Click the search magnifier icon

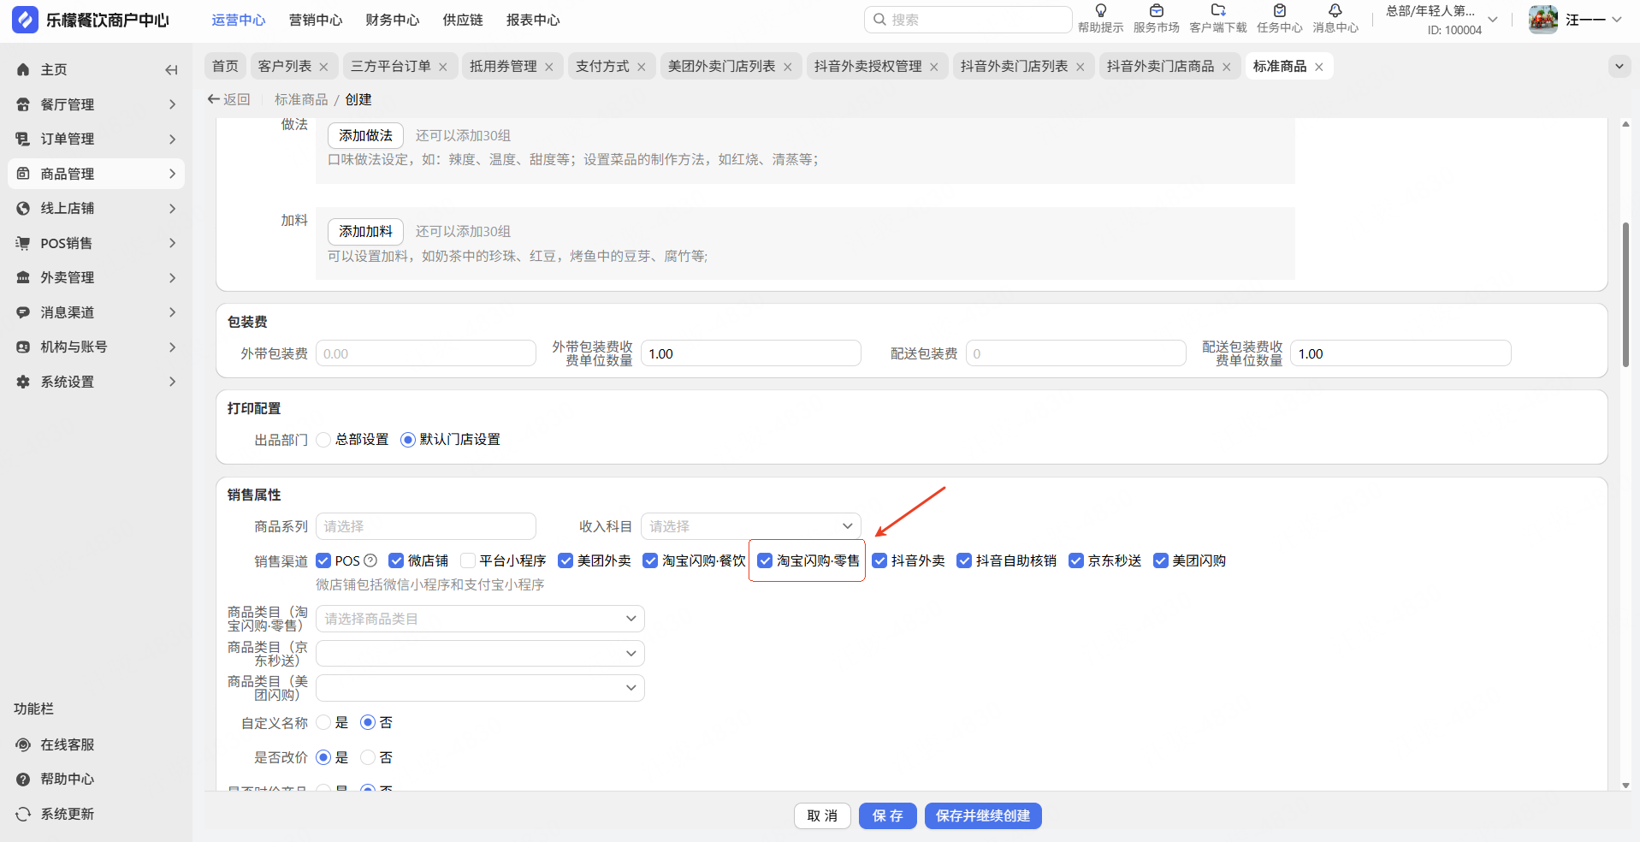click(879, 20)
